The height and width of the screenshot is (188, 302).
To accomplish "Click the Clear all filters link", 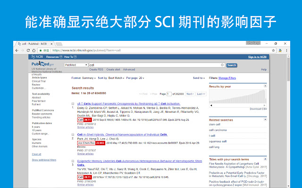I will (36, 154).
